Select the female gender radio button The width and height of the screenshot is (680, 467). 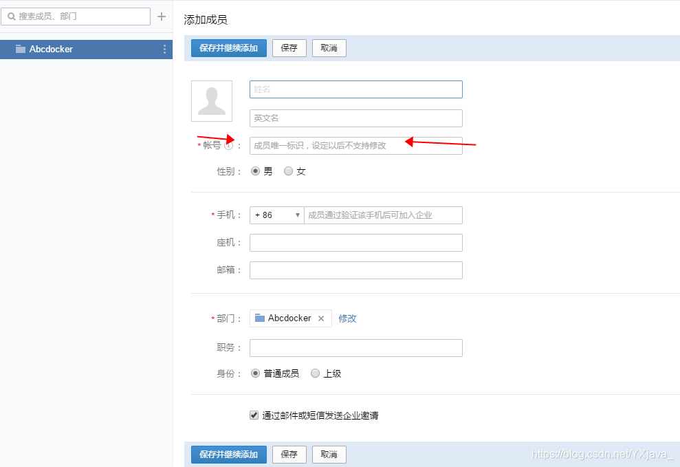tap(288, 171)
